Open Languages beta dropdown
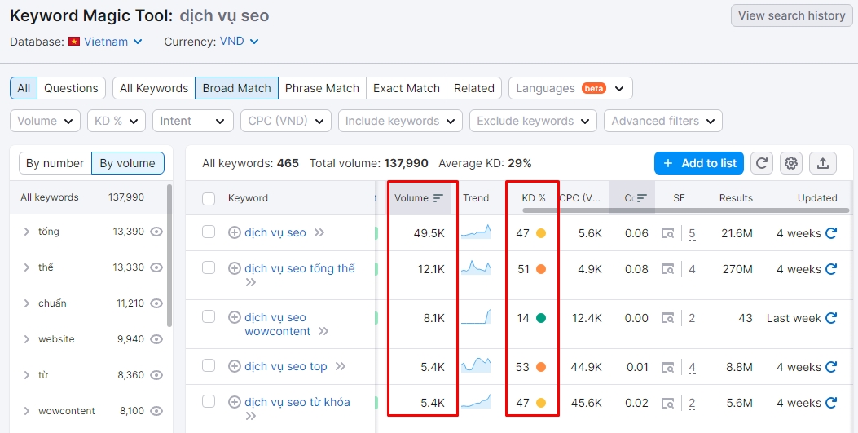 [x=570, y=88]
